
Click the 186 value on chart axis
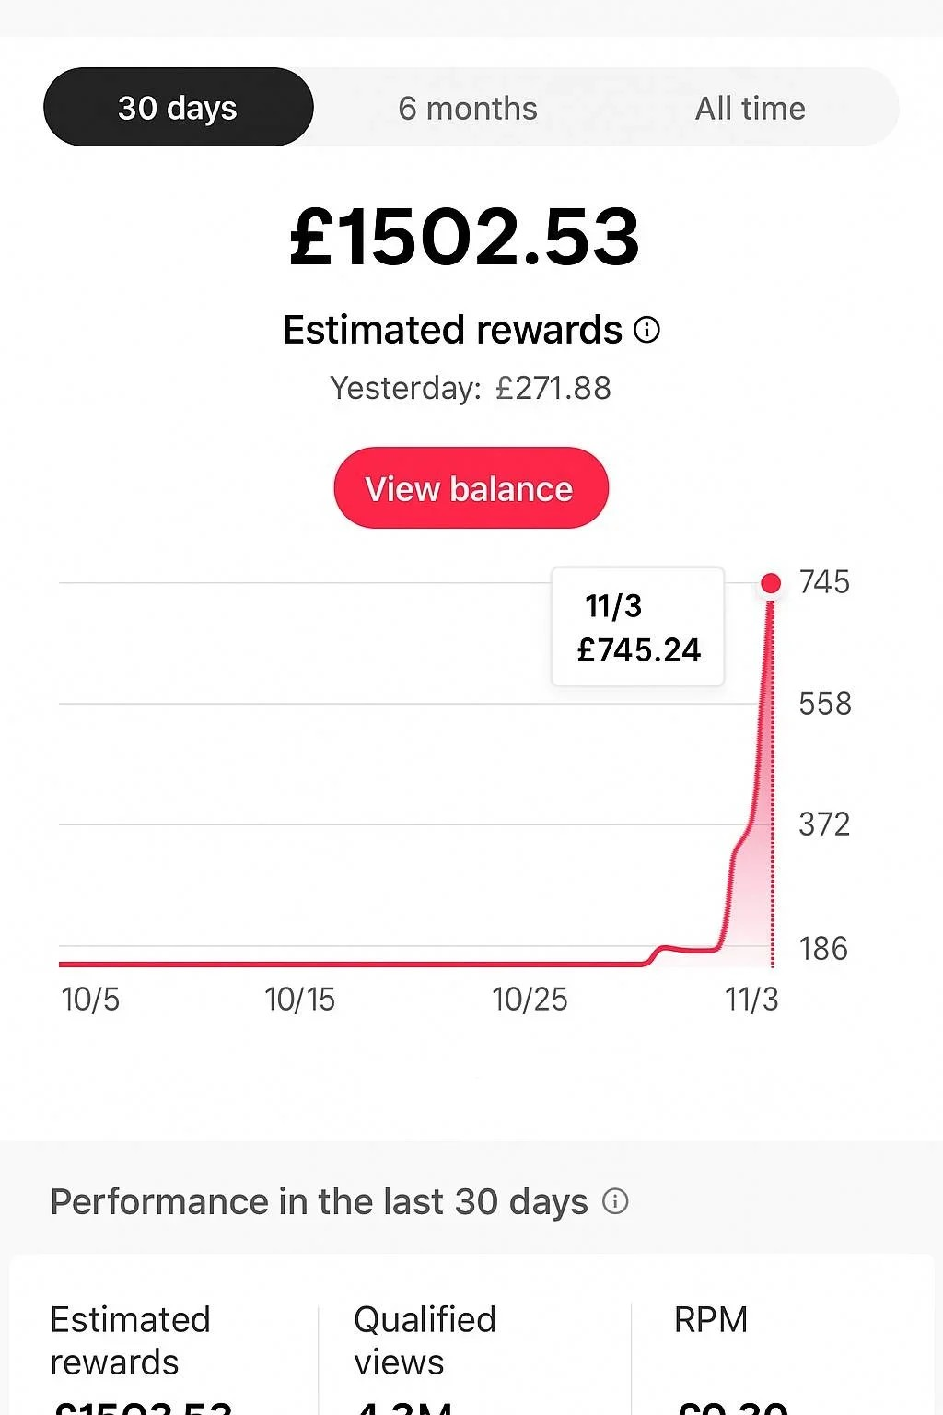pos(823,949)
